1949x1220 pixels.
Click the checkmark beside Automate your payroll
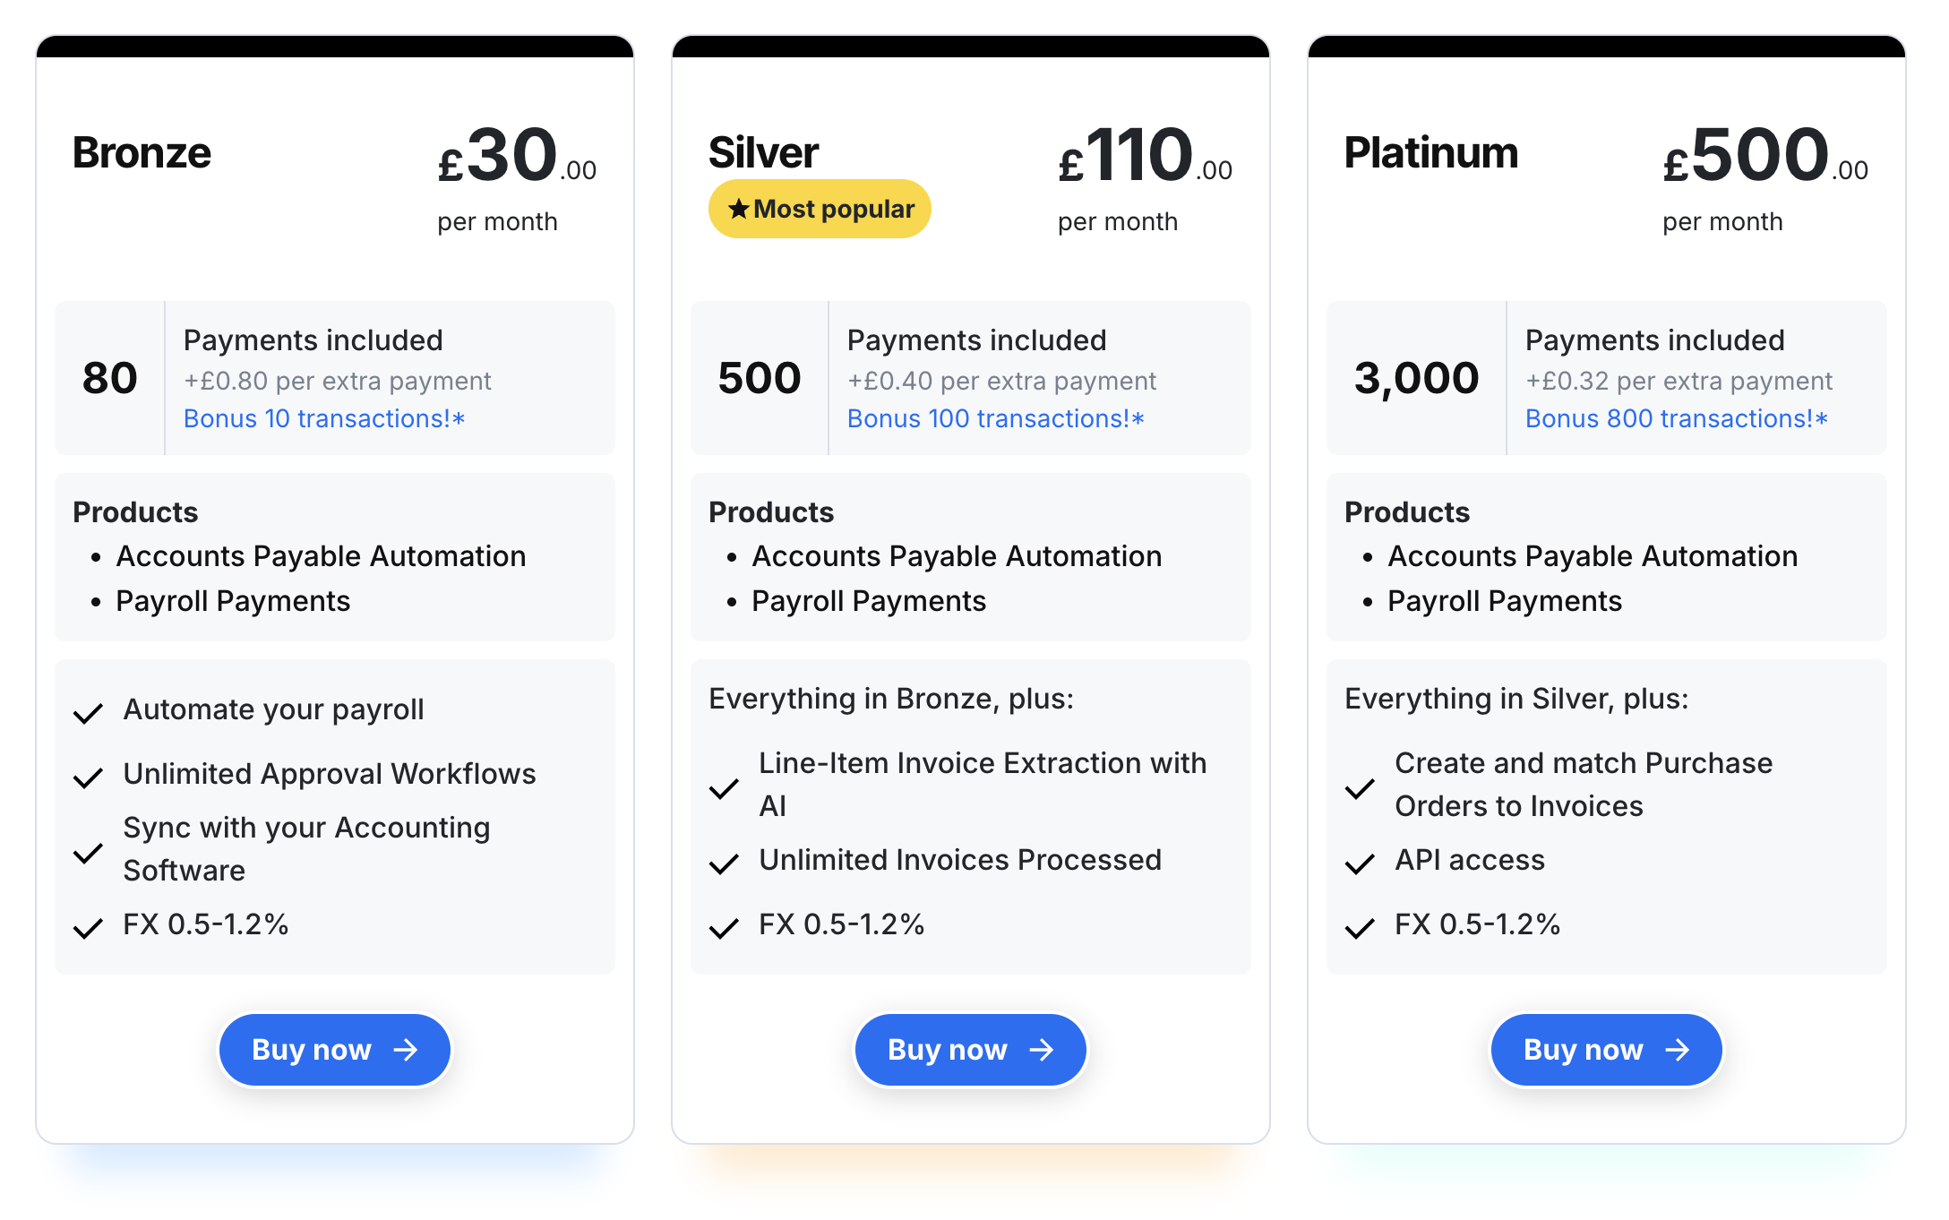coord(88,713)
